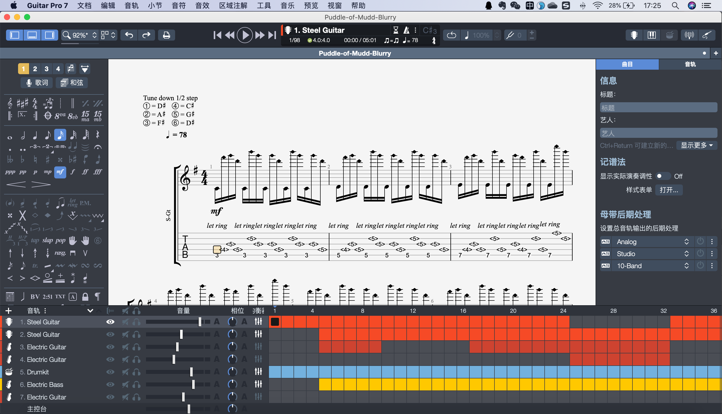Viewport: 722px width, 414px height.
Task: Add a new document tab with plus
Action: coord(716,53)
